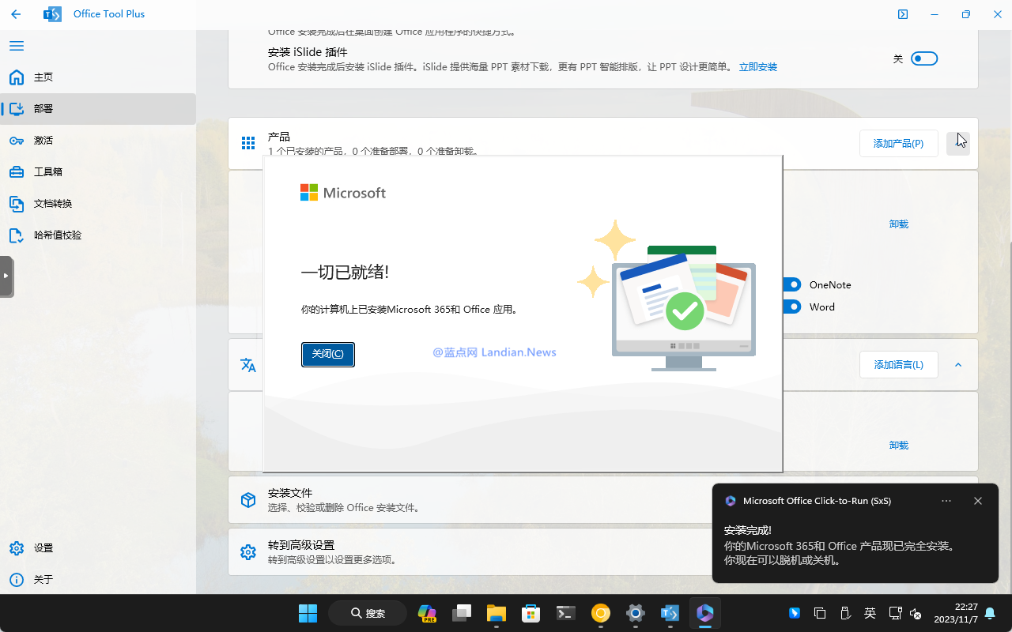Click the 文档转换 document conversion icon
The height and width of the screenshot is (632, 1012).
click(17, 204)
